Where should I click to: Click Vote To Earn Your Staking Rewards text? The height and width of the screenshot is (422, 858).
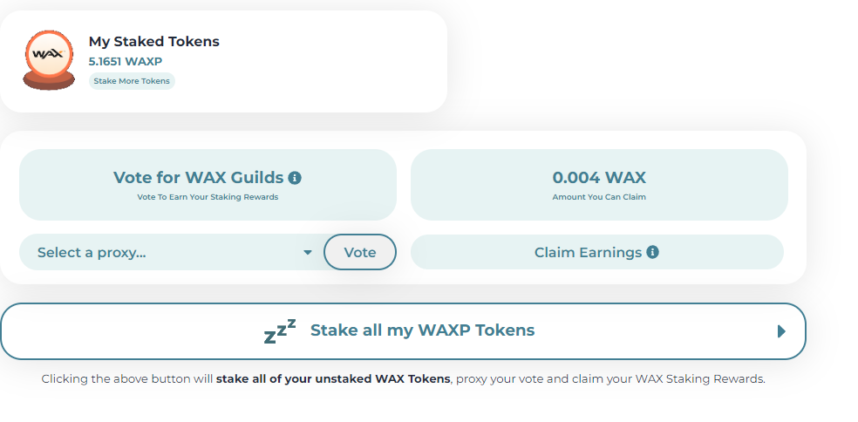point(208,197)
